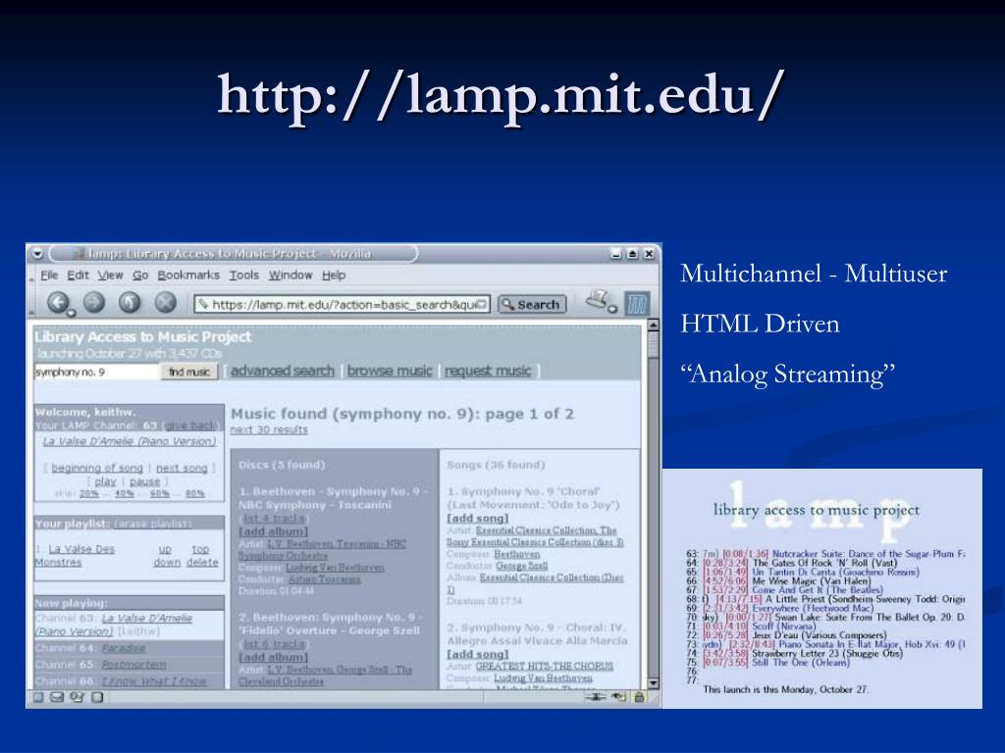The height and width of the screenshot is (753, 1005).
Task: Skip to 20% of the song
Action: 89,494
